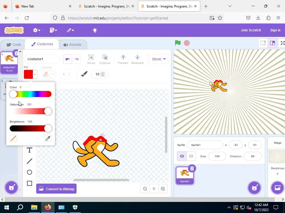The image size is (285, 213).
Task: Switch to the Code tab
Action: [x=14, y=45]
